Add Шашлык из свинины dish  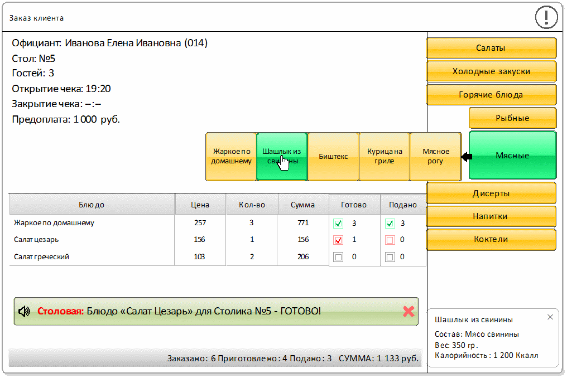(282, 157)
